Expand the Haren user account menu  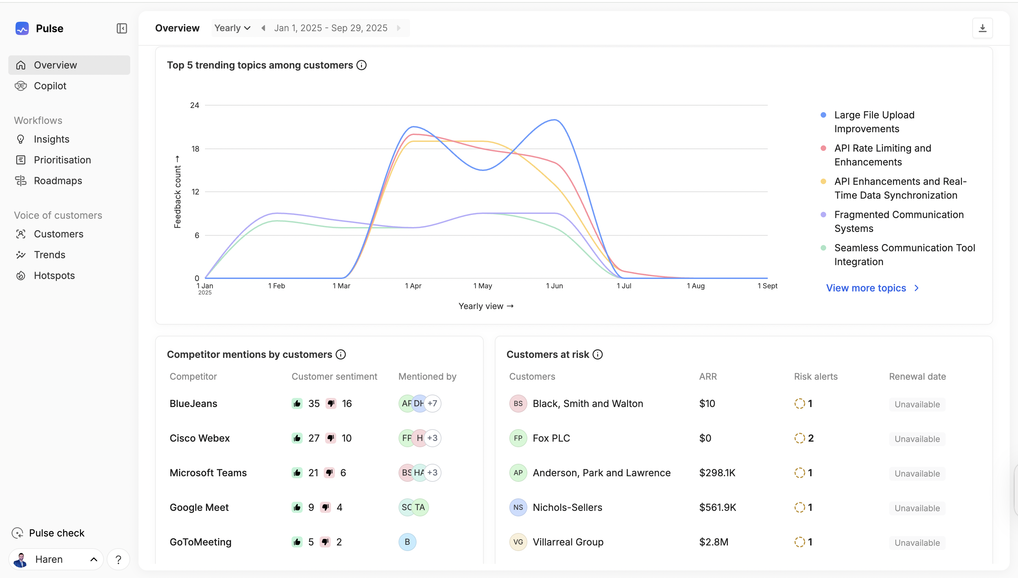pos(56,559)
